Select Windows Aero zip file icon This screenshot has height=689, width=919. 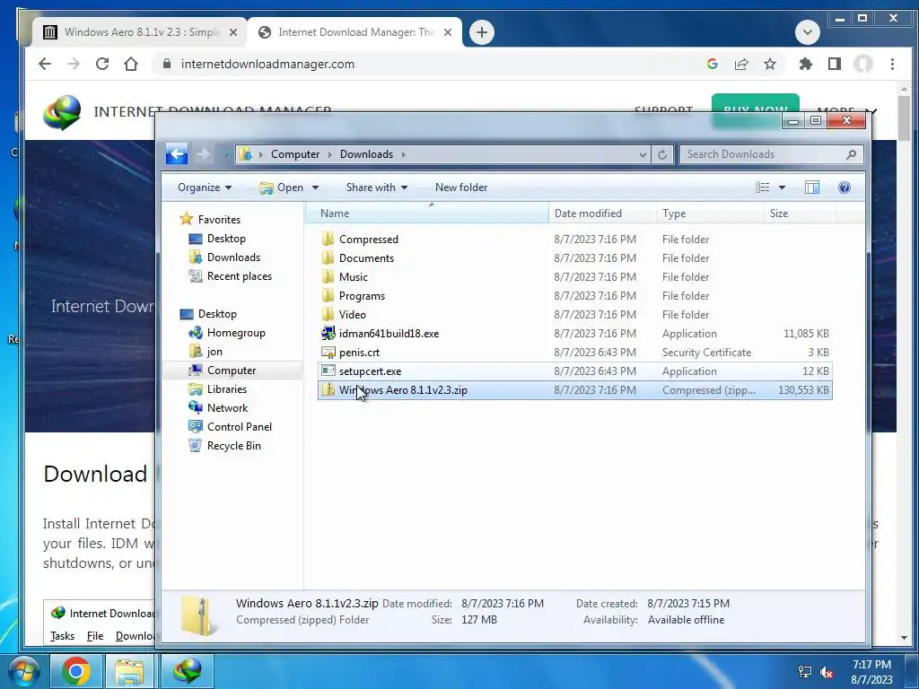[328, 389]
